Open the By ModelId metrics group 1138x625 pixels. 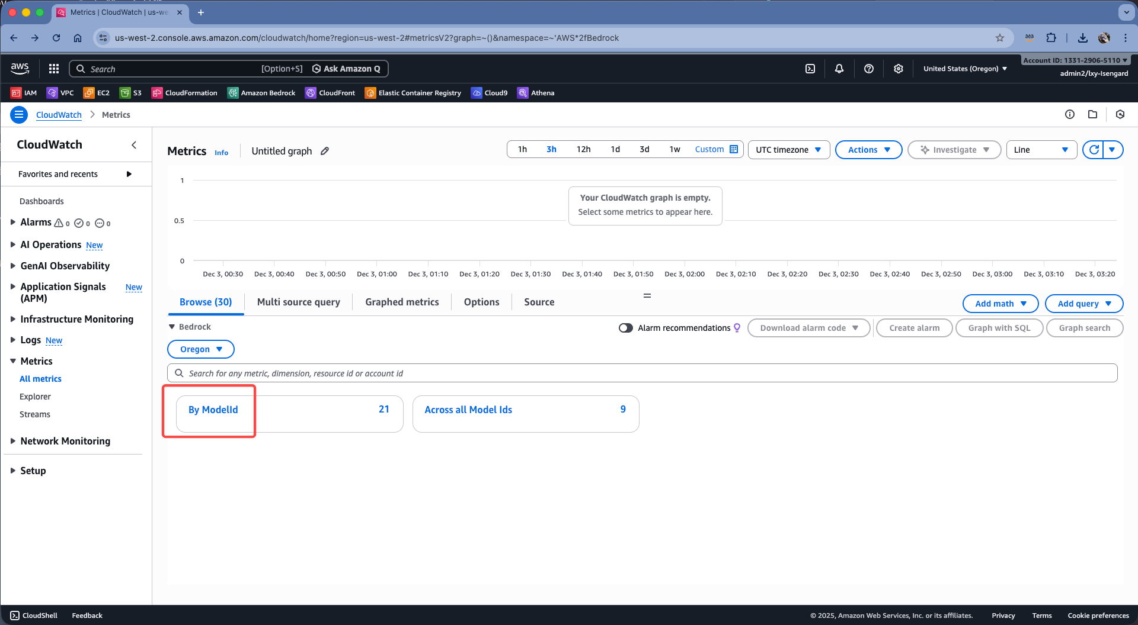(x=213, y=410)
